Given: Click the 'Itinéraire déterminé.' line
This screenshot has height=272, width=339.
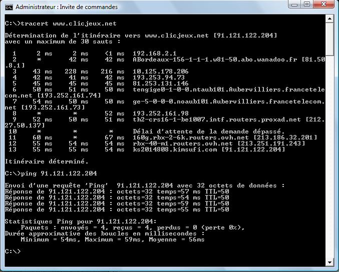Looking at the screenshot, I should (x=47, y=161).
